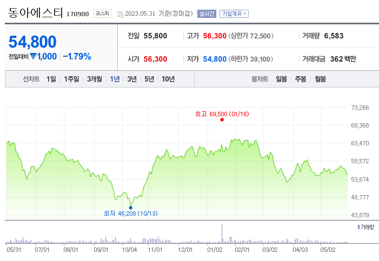Click the 코스피 market badge
Screen dimensions: 379x261
click(102, 14)
